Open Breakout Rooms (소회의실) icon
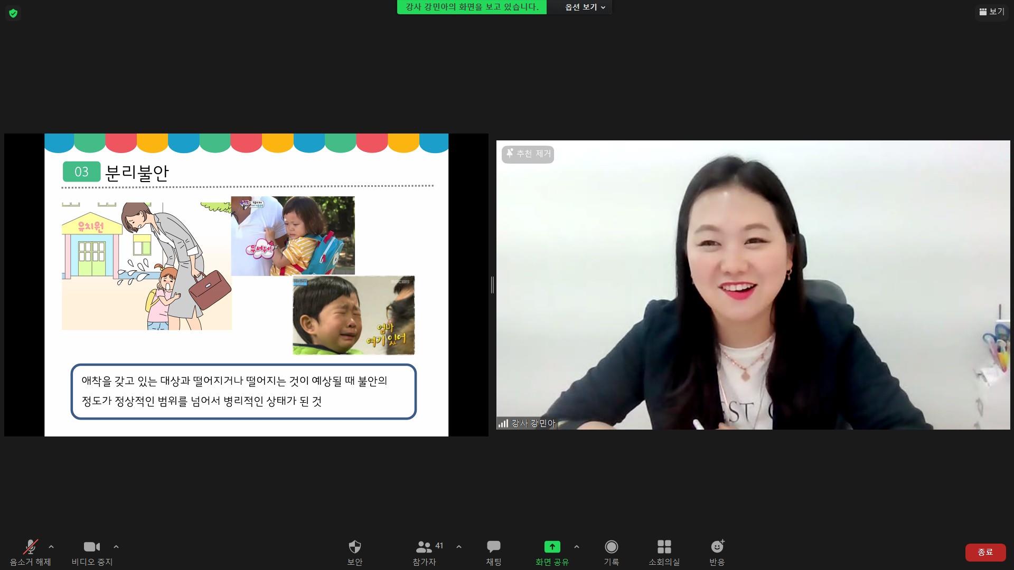The height and width of the screenshot is (570, 1014). coord(664,547)
